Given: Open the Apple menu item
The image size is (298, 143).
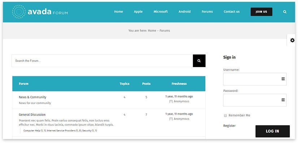Looking at the screenshot, I should coord(138,12).
